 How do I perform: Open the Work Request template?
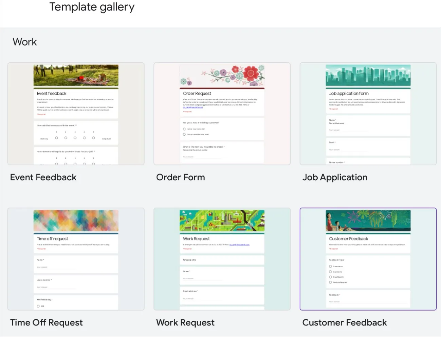pyautogui.click(x=222, y=259)
